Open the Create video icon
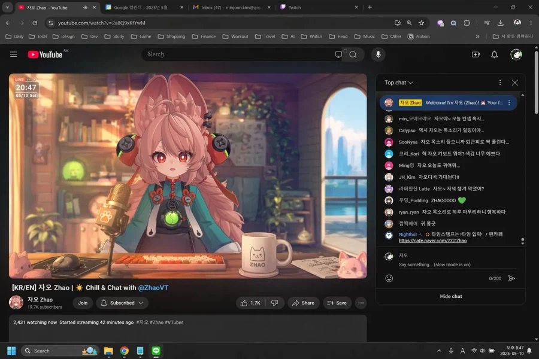Screen dimensions: 539x359 click(476, 54)
